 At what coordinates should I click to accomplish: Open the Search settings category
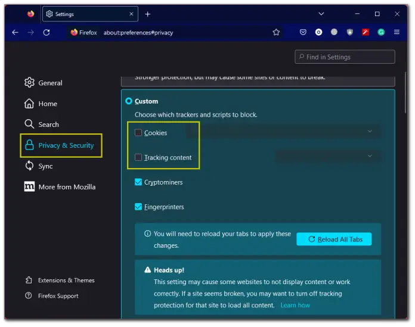(42, 124)
